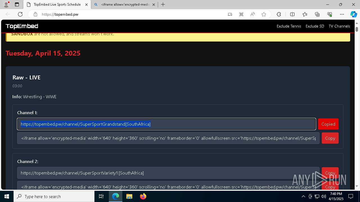Open a new browser tab
The image size is (360, 202).
[x=163, y=4]
